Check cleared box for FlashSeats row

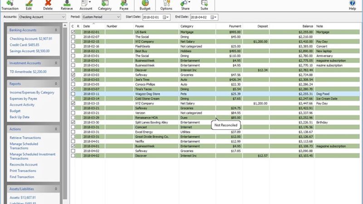(x=73, y=46)
